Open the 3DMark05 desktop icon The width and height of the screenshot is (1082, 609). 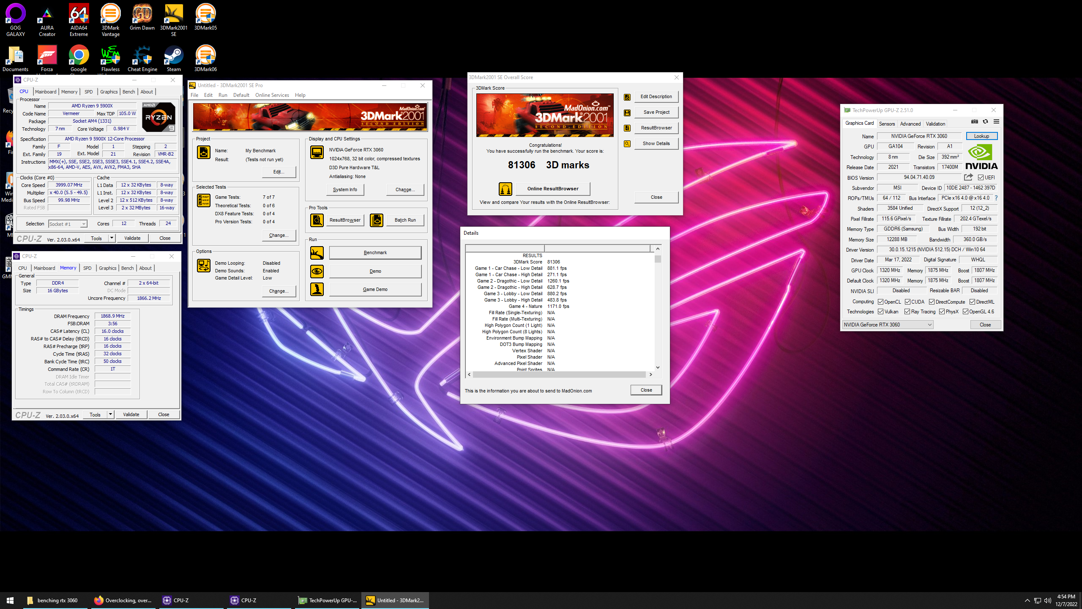click(x=205, y=17)
